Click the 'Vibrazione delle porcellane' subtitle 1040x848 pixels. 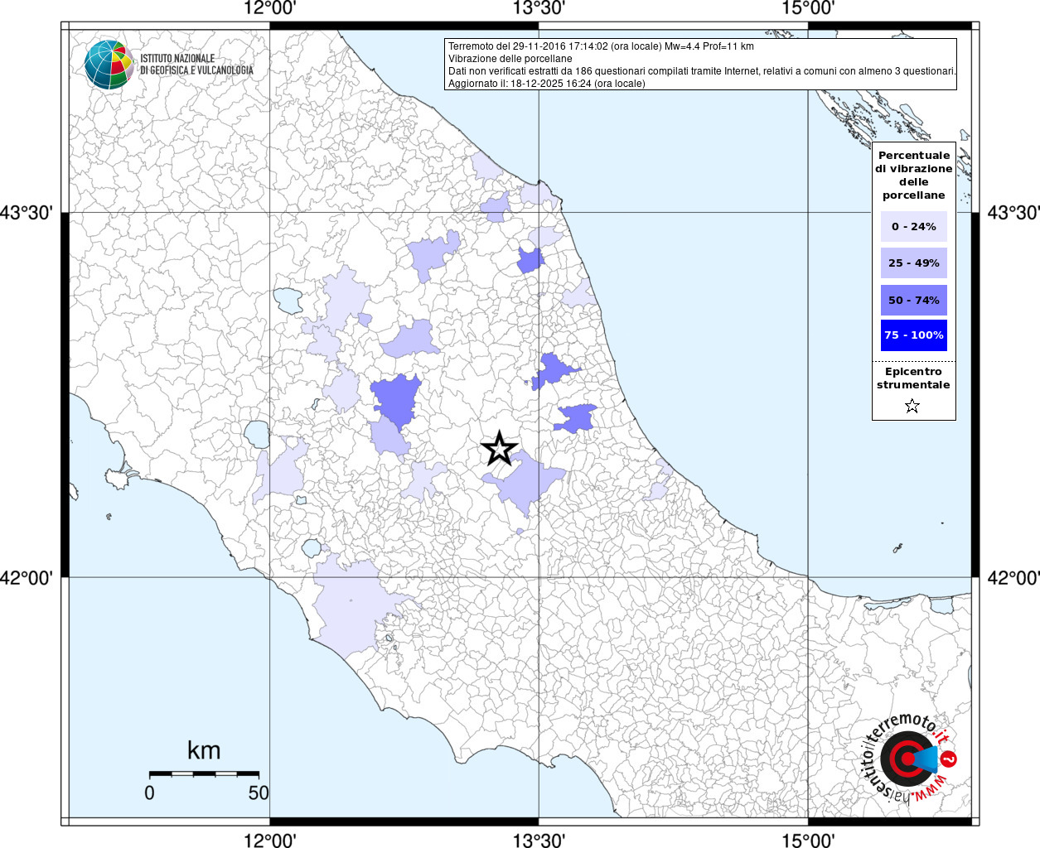(x=510, y=59)
